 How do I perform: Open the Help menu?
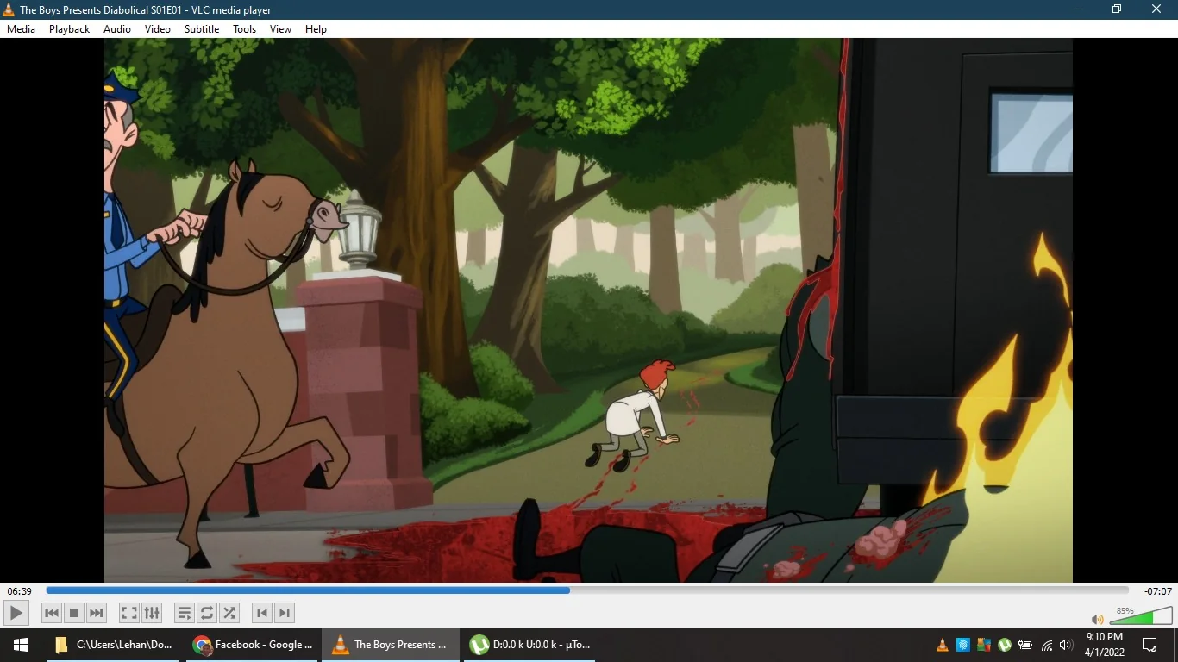pos(316,29)
